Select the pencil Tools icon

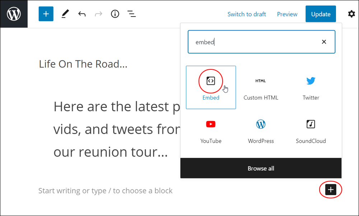pyautogui.click(x=65, y=14)
